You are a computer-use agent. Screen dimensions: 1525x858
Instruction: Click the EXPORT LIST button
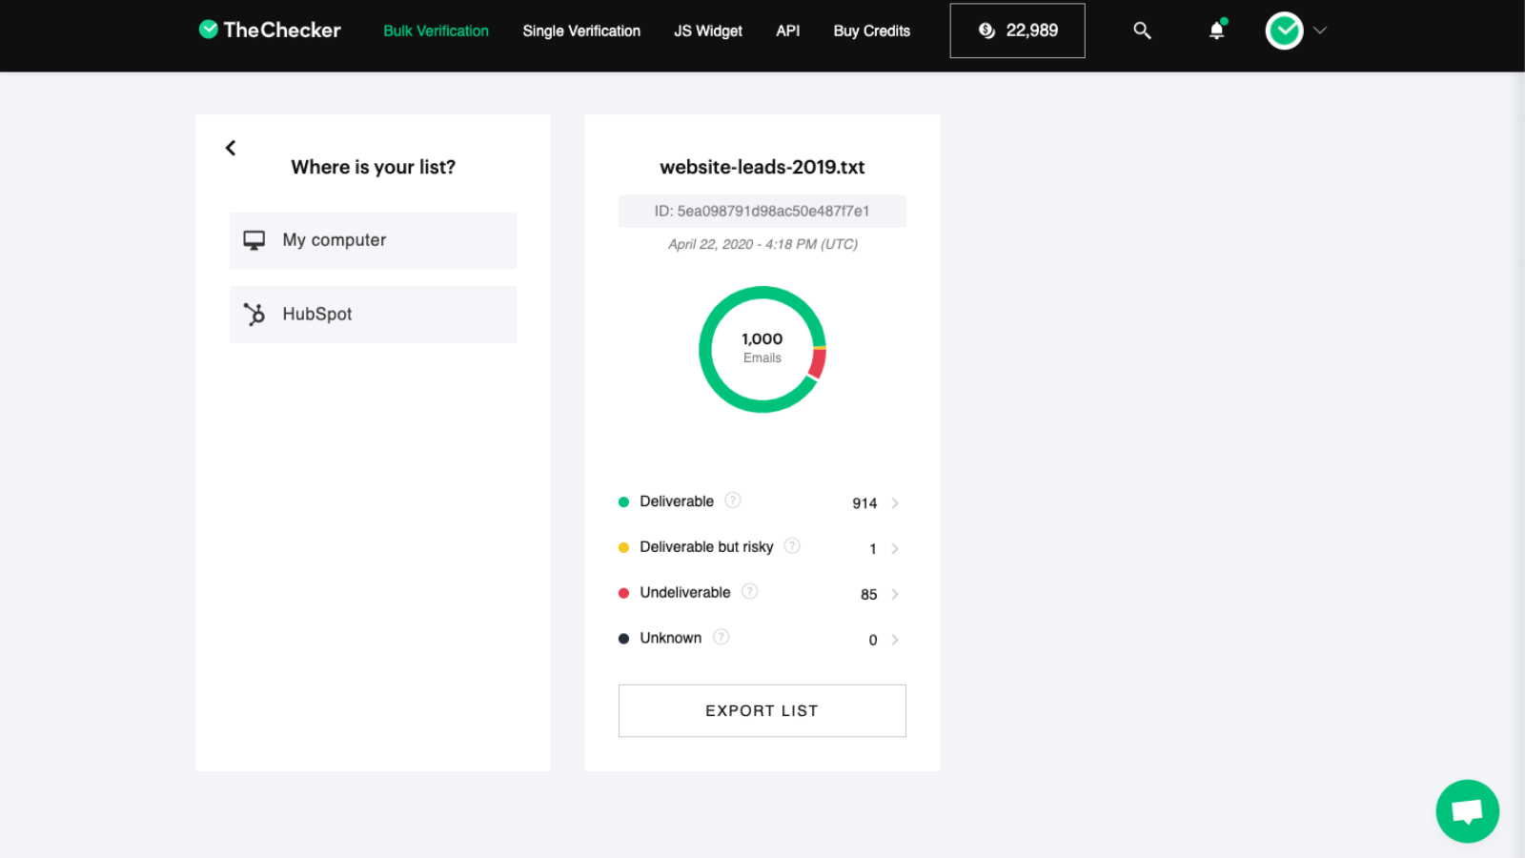tap(762, 710)
